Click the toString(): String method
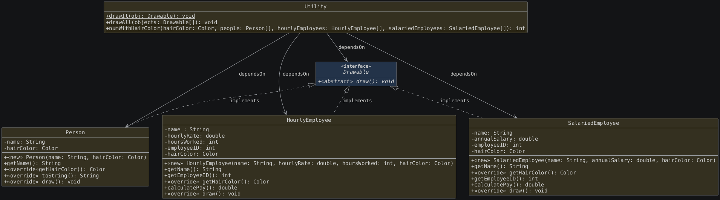Image resolution: width=720 pixels, height=200 pixels. (51, 176)
